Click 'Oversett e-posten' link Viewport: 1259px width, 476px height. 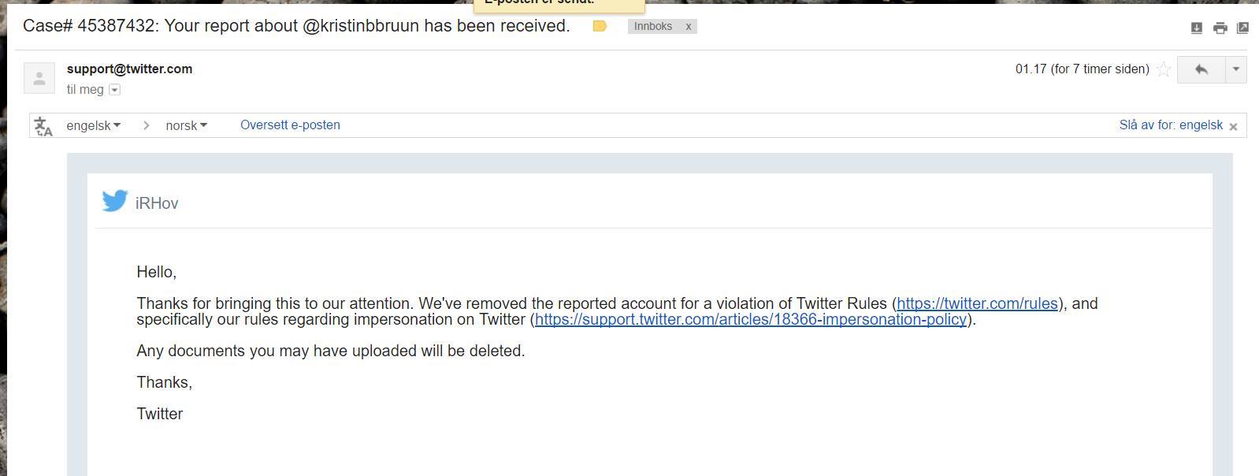click(x=290, y=125)
